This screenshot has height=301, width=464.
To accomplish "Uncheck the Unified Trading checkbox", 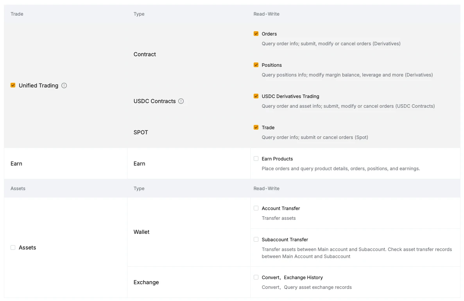I will [13, 85].
